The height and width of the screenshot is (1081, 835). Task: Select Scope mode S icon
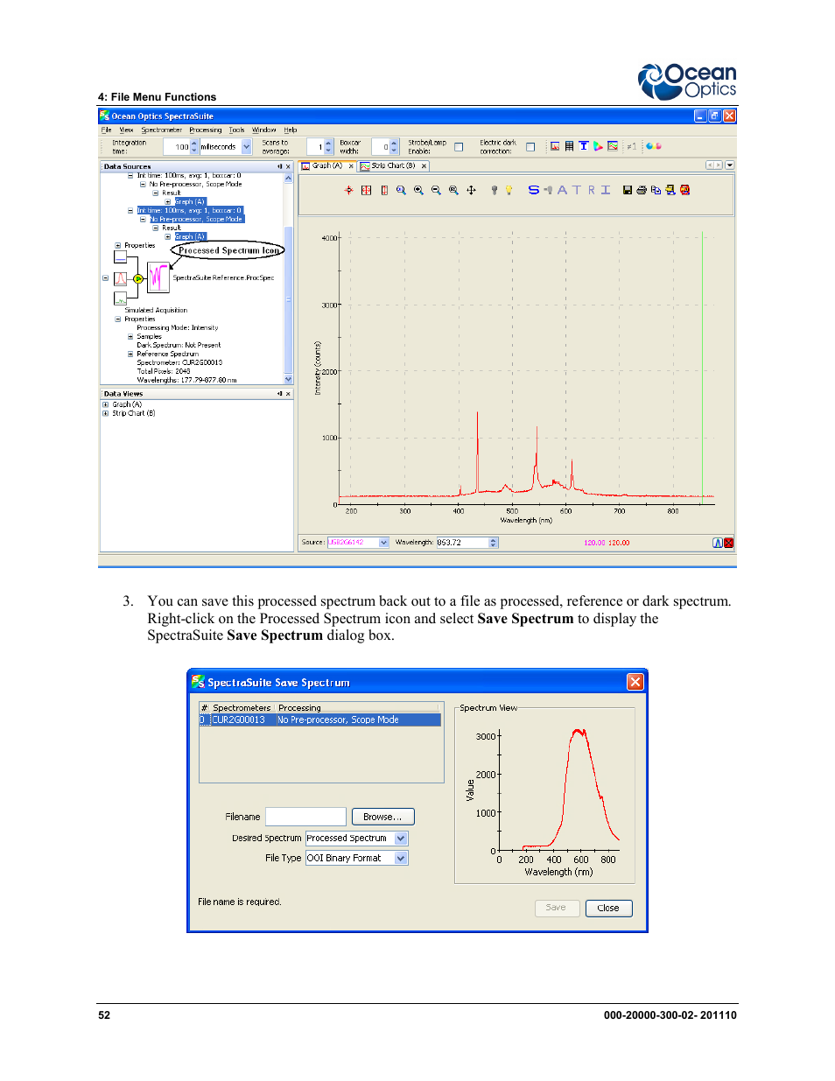click(x=534, y=190)
